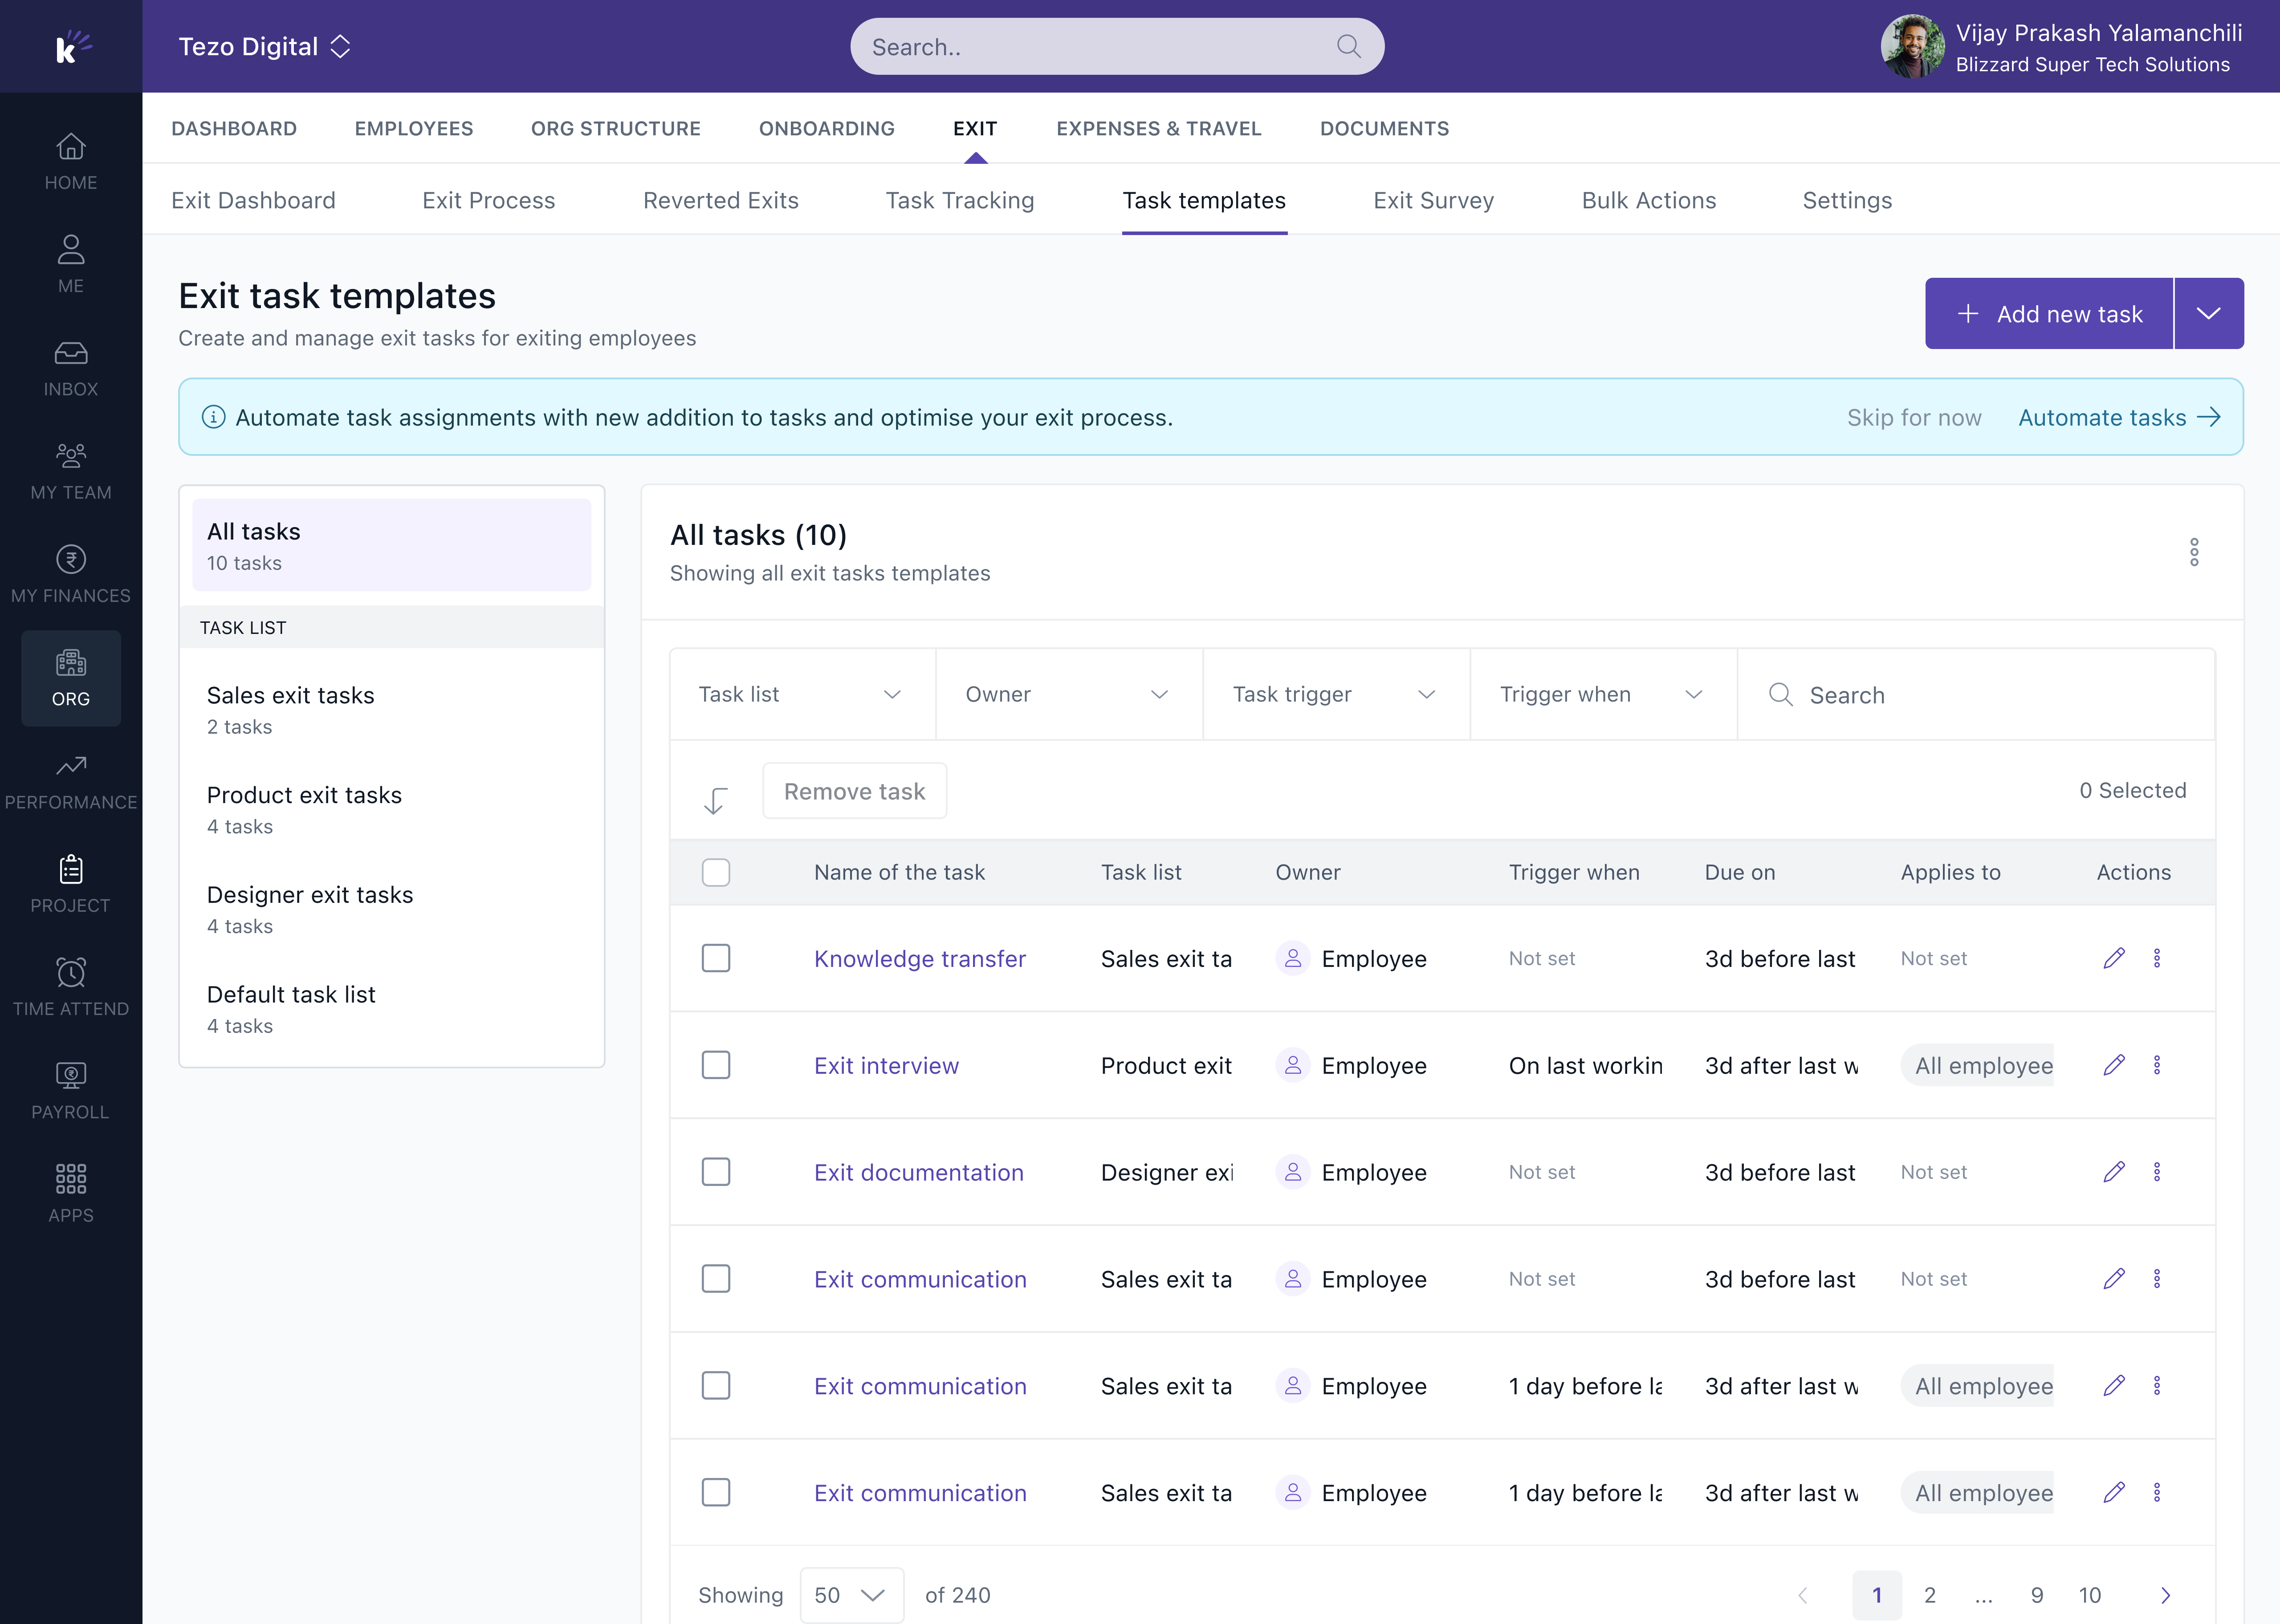
Task: Open the Inbox section in sidebar
Action: coord(70,368)
